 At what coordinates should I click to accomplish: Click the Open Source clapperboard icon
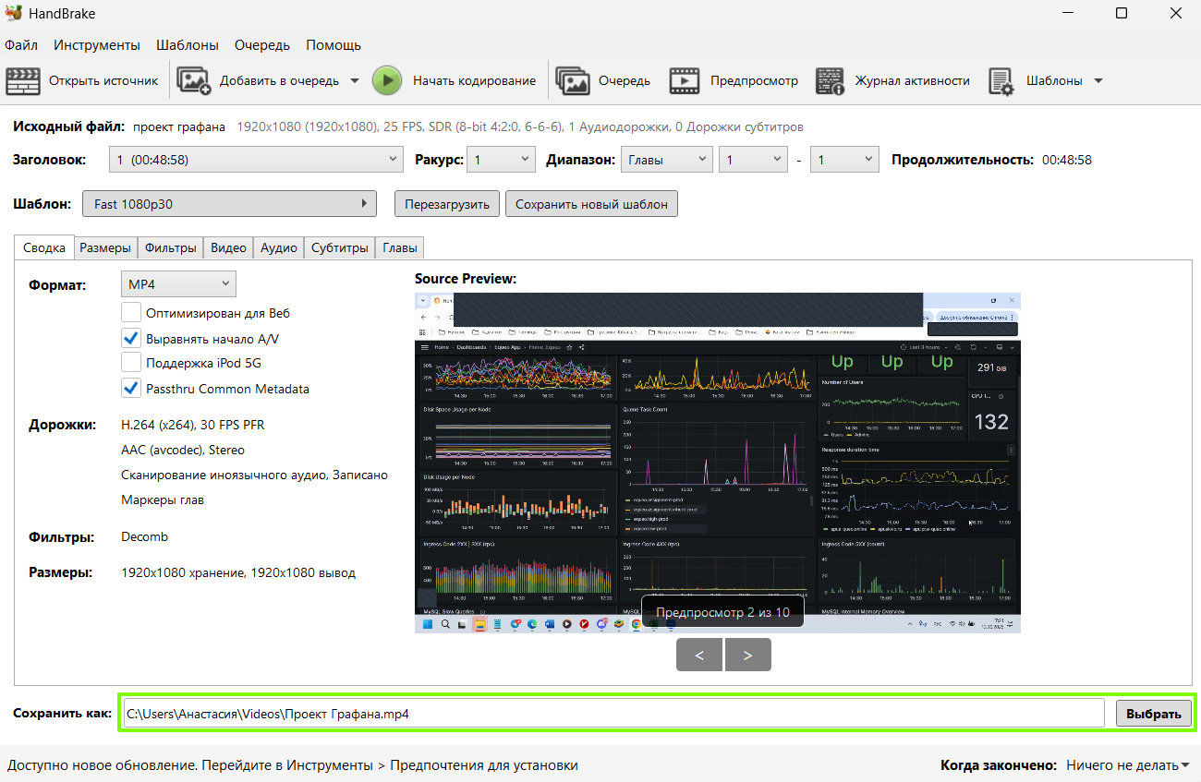point(23,81)
